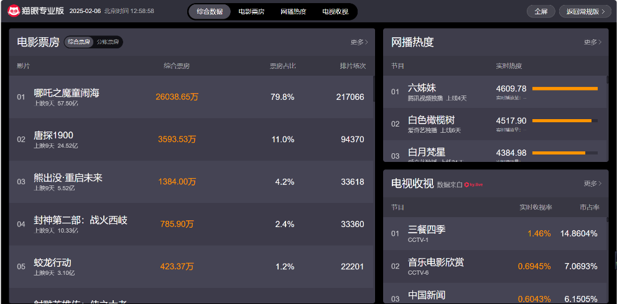Click the 六姊妹 orange popularity bar
Screen dimensions: 617x304
tap(565, 89)
